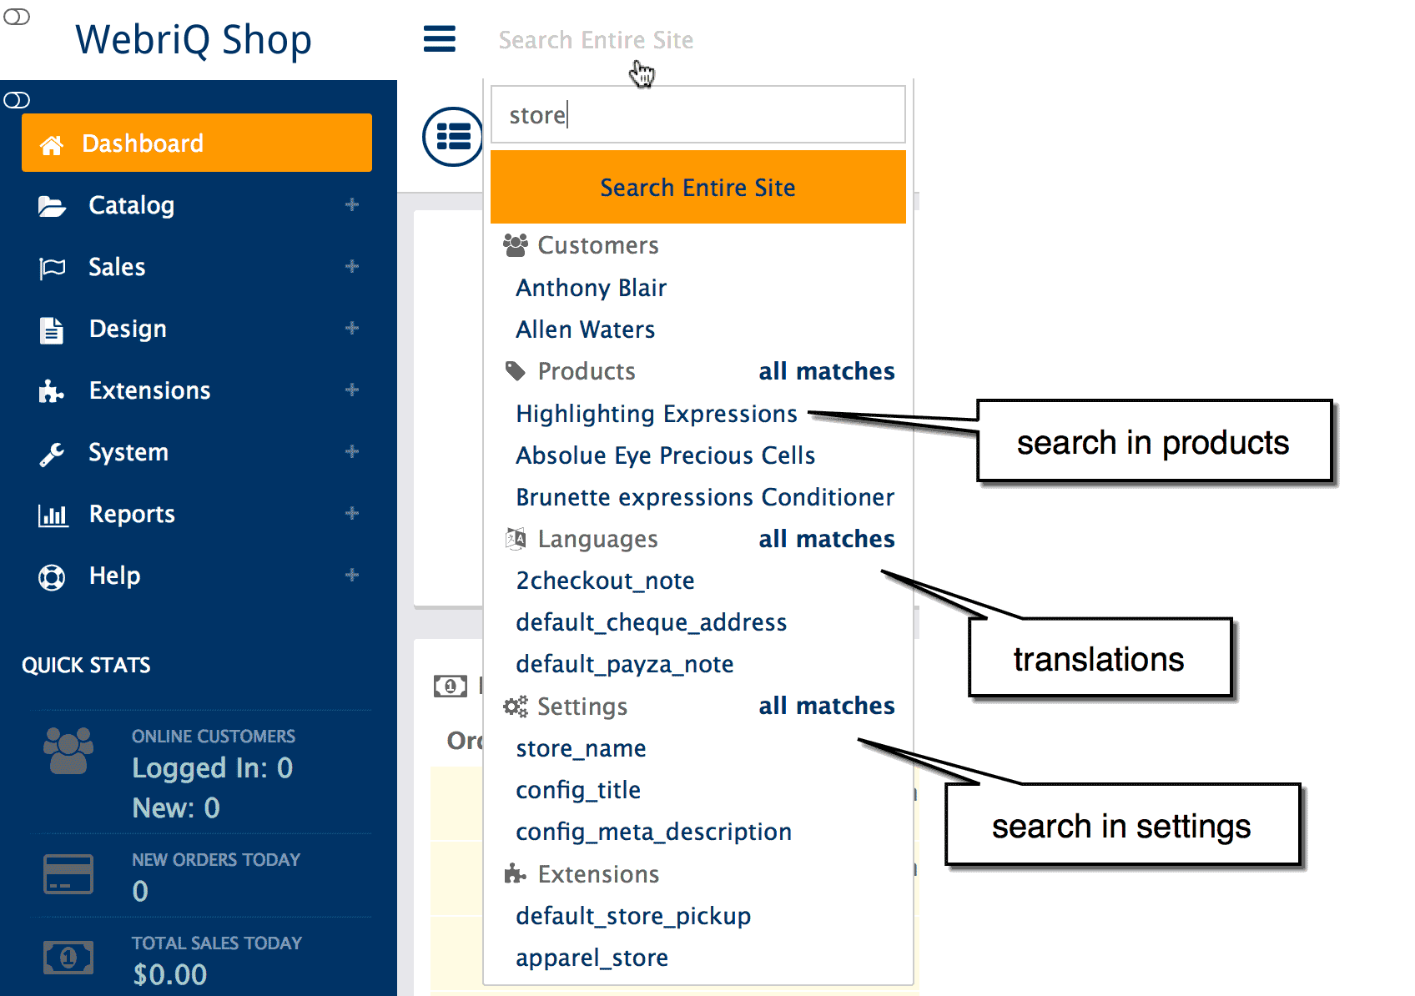Open the config_meta_description setting result
1415x996 pixels.
click(654, 832)
